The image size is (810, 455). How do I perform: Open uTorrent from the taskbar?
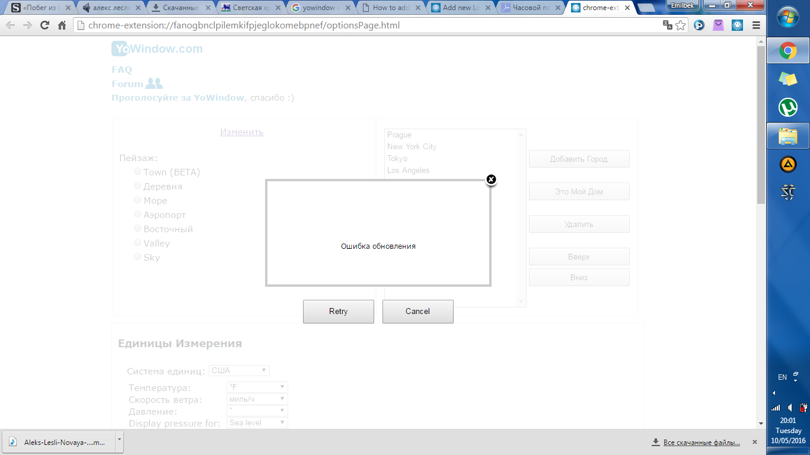pyautogui.click(x=787, y=107)
